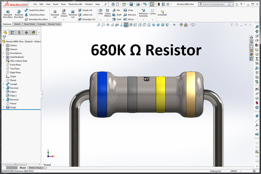Click Editing Part in the status bar

coord(216,171)
